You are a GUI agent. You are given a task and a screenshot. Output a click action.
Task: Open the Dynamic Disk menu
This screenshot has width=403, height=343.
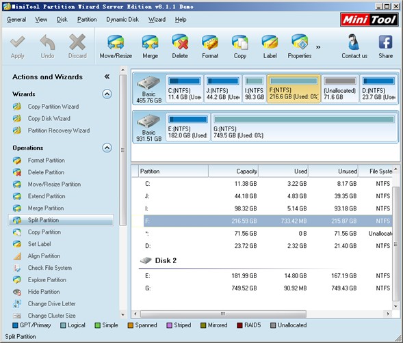122,20
